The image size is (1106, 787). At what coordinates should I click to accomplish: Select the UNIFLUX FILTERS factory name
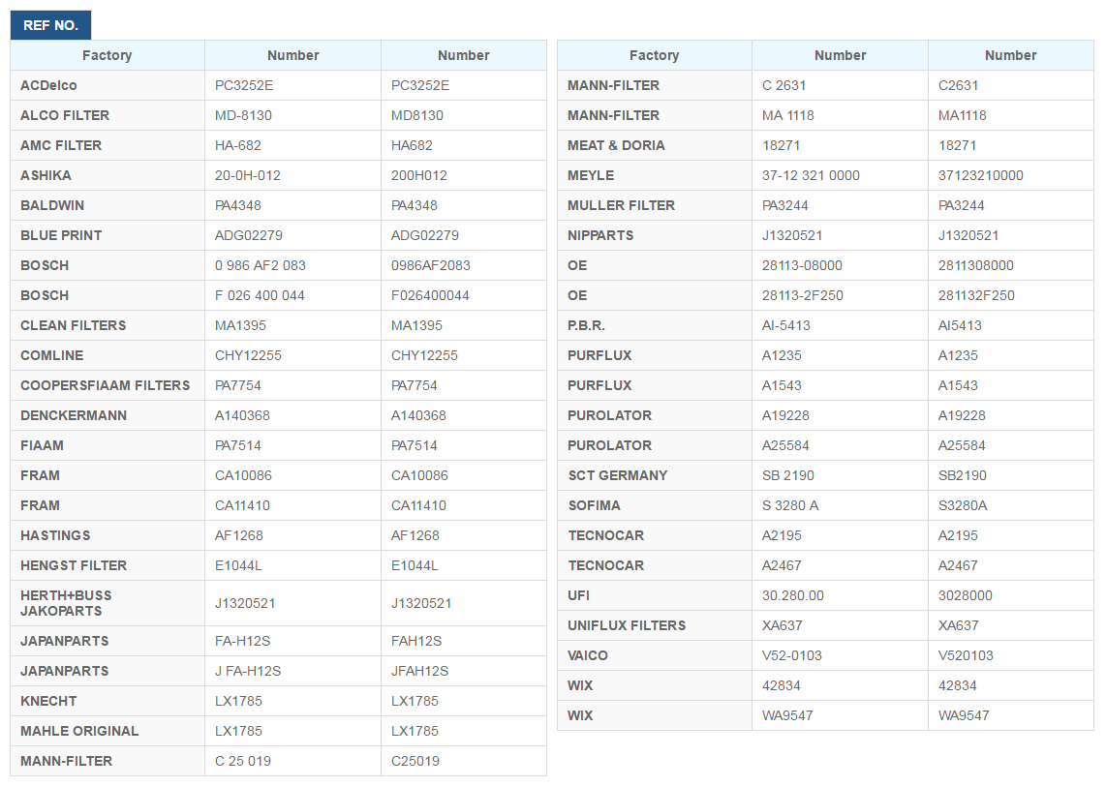[627, 625]
